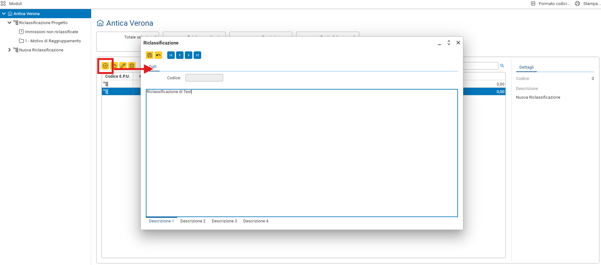
Task: Click the Stampa print button
Action: tap(587, 4)
